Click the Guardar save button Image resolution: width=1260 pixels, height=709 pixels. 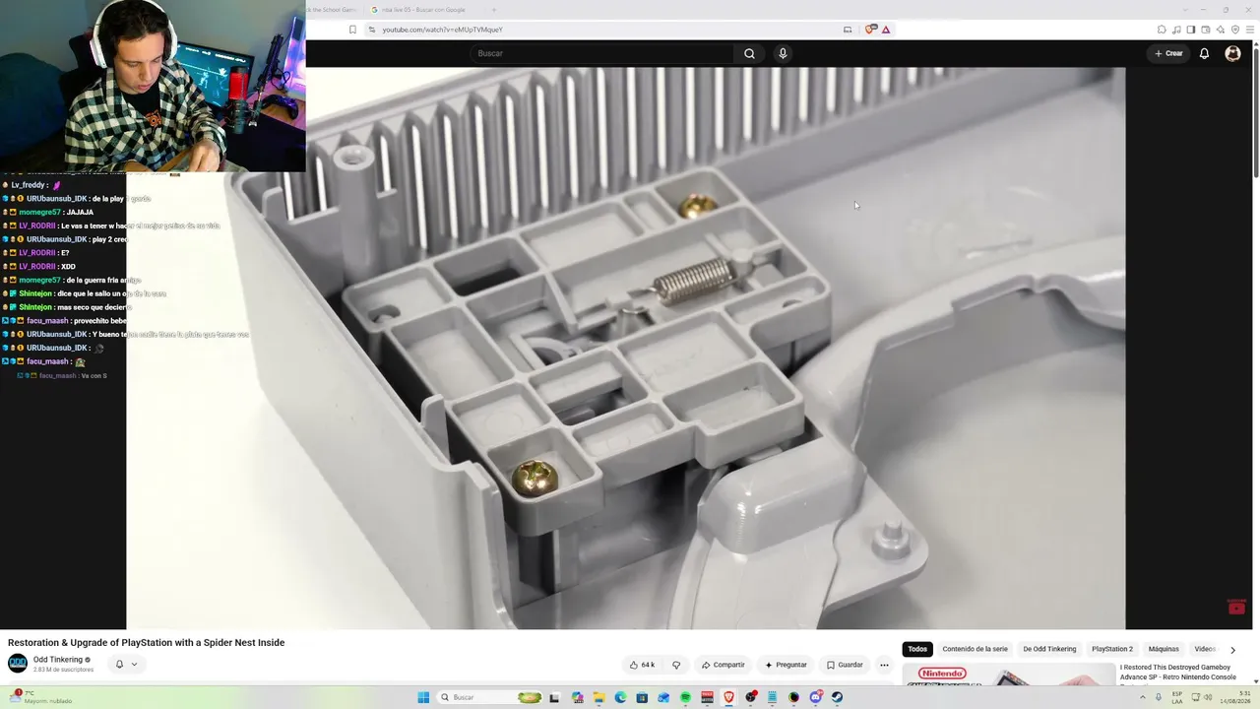pos(845,665)
